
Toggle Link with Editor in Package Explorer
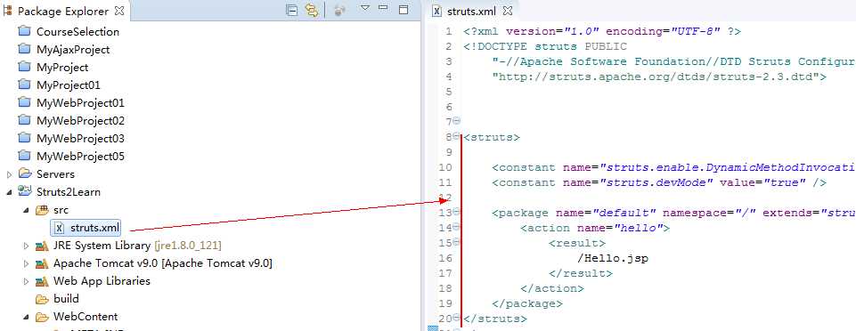point(312,10)
